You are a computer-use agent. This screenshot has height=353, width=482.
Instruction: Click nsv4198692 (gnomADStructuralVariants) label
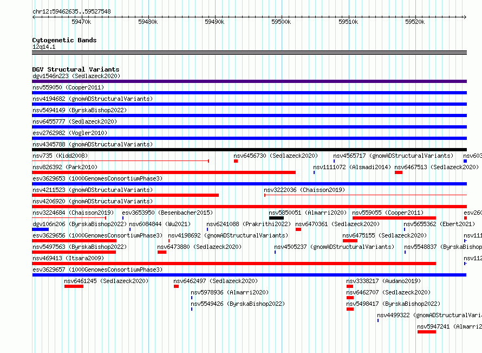228,235
